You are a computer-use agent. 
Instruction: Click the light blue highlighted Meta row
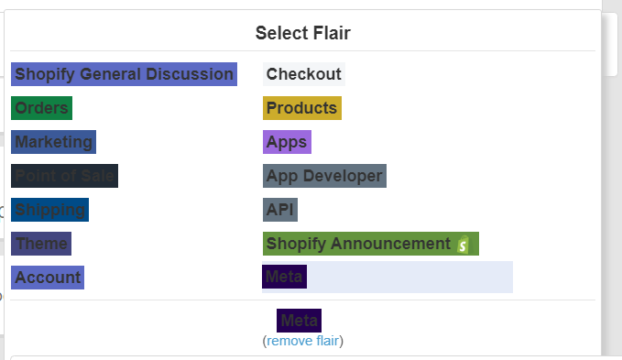(387, 278)
